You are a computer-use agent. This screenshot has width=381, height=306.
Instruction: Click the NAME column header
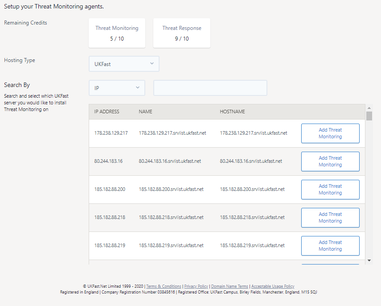(x=145, y=112)
